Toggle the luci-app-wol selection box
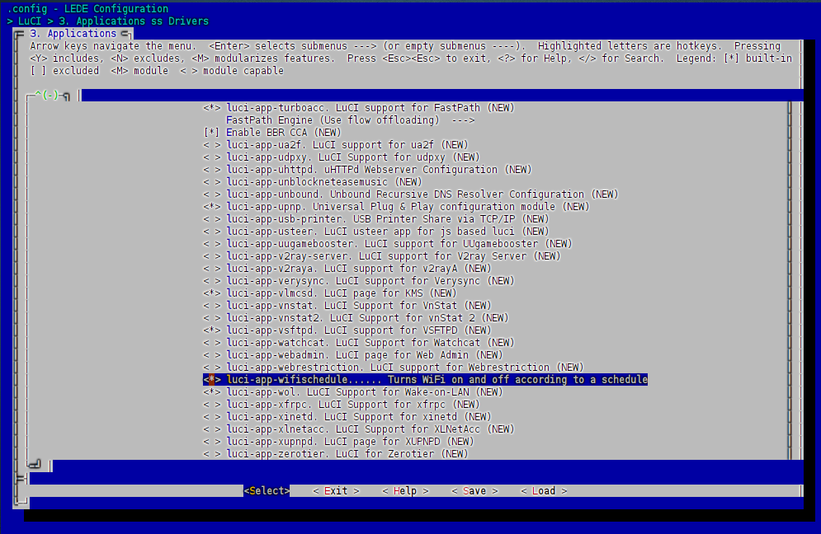The width and height of the screenshot is (821, 534). [x=211, y=392]
